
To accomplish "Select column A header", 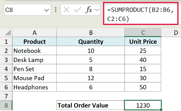I will coord(34,33).
